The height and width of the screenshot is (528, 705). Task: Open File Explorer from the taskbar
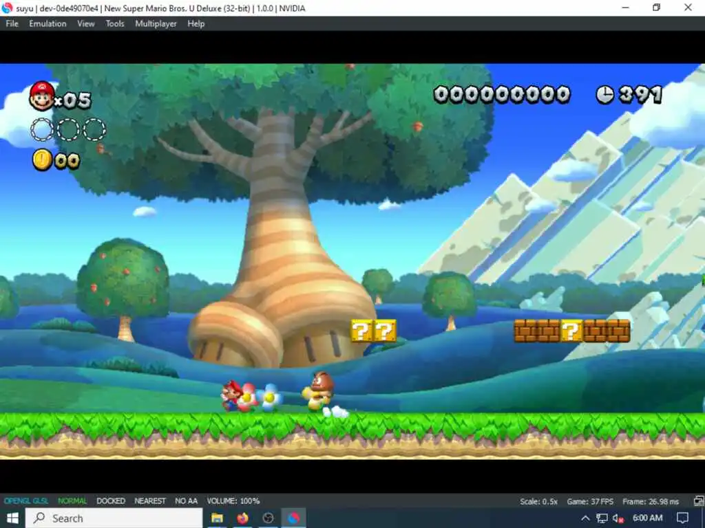click(x=217, y=518)
